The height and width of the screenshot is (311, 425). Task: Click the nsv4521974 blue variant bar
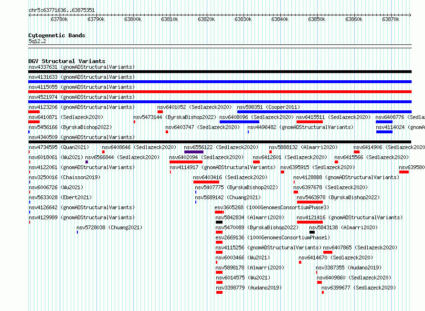220,102
